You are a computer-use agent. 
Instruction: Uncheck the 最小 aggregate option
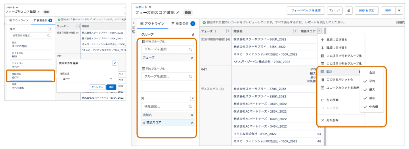tap(372, 98)
